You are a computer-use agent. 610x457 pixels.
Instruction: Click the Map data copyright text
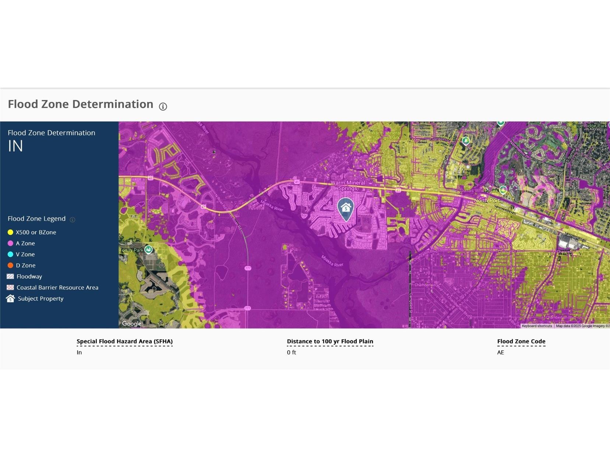[582, 326]
